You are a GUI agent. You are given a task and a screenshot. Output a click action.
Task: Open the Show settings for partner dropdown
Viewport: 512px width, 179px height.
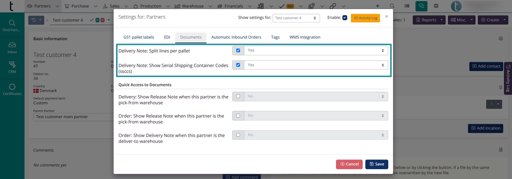click(296, 18)
